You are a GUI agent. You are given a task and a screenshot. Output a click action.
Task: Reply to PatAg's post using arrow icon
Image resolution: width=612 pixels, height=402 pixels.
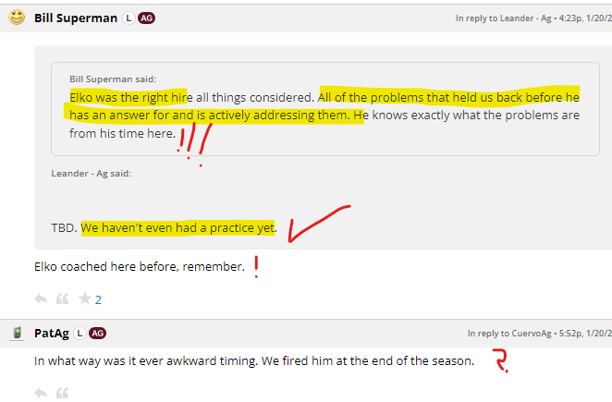coord(41,393)
